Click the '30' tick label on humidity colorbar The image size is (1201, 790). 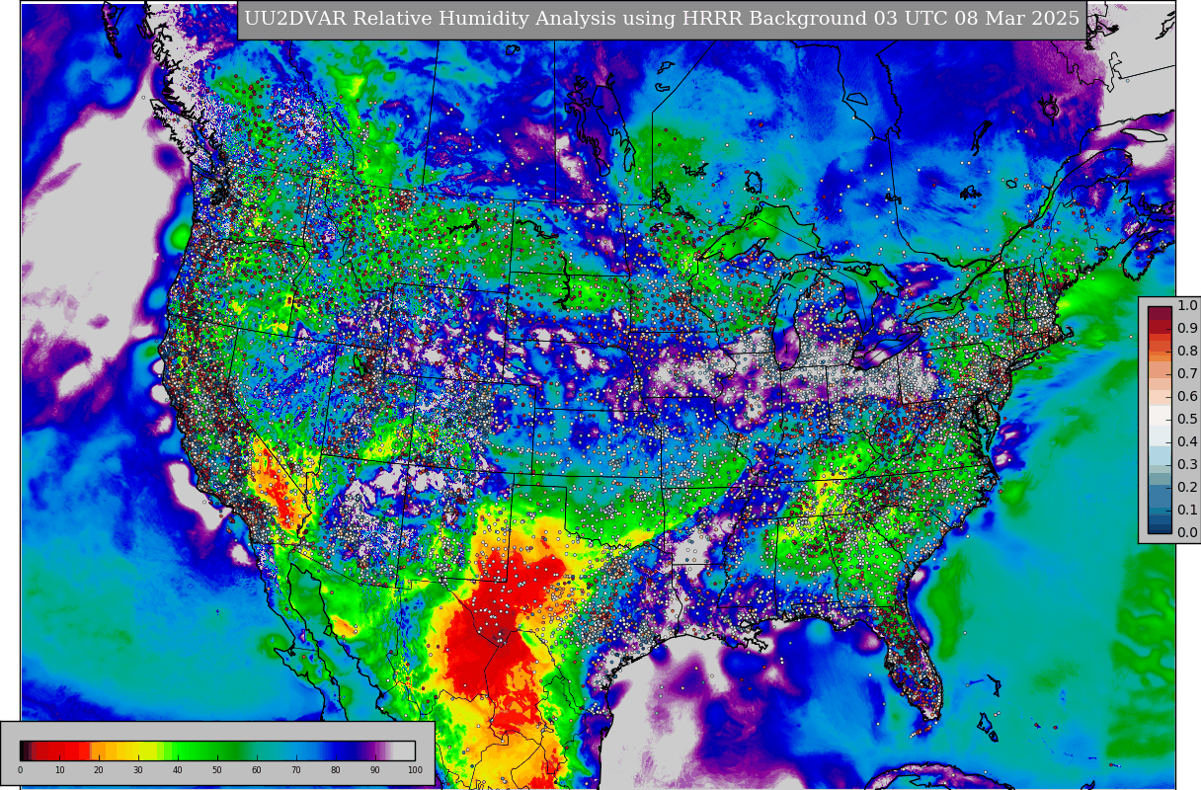138,770
